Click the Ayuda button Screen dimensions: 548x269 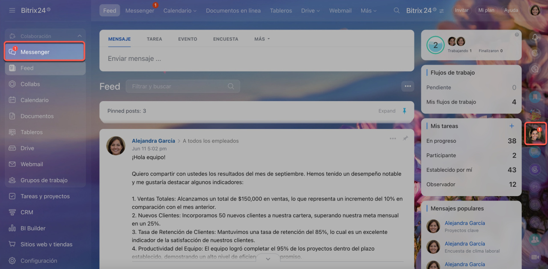[511, 10]
